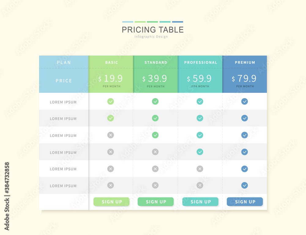Click the dark blue color bar above title
Screen dimensions: 306x235
pyautogui.click(x=177, y=22)
